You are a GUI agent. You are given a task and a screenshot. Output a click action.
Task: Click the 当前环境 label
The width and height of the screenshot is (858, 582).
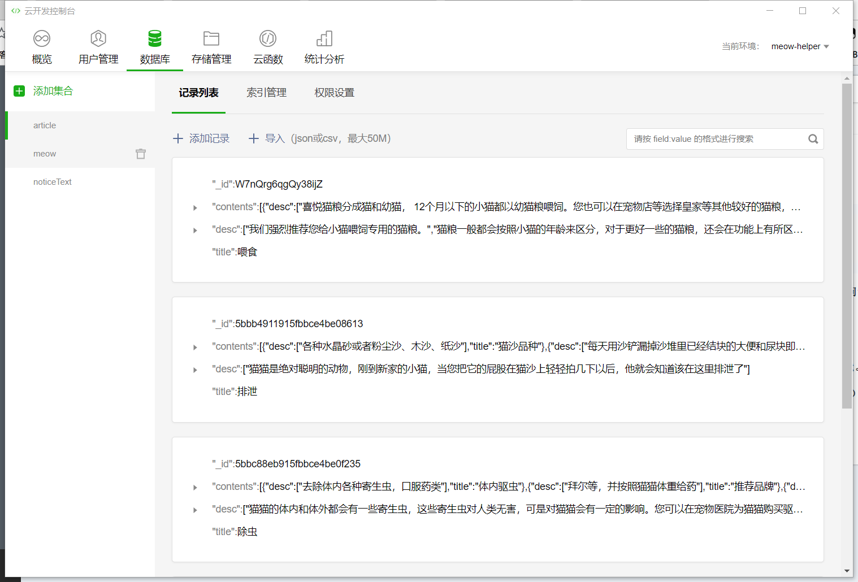pyautogui.click(x=740, y=46)
